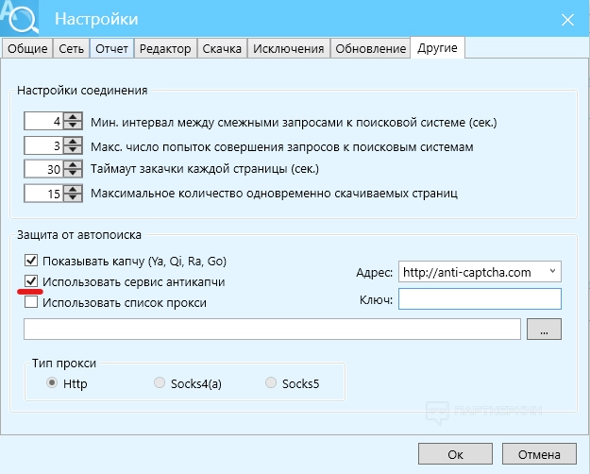The width and height of the screenshot is (590, 474).
Task: Choose the Http proxy type
Action: click(x=52, y=383)
